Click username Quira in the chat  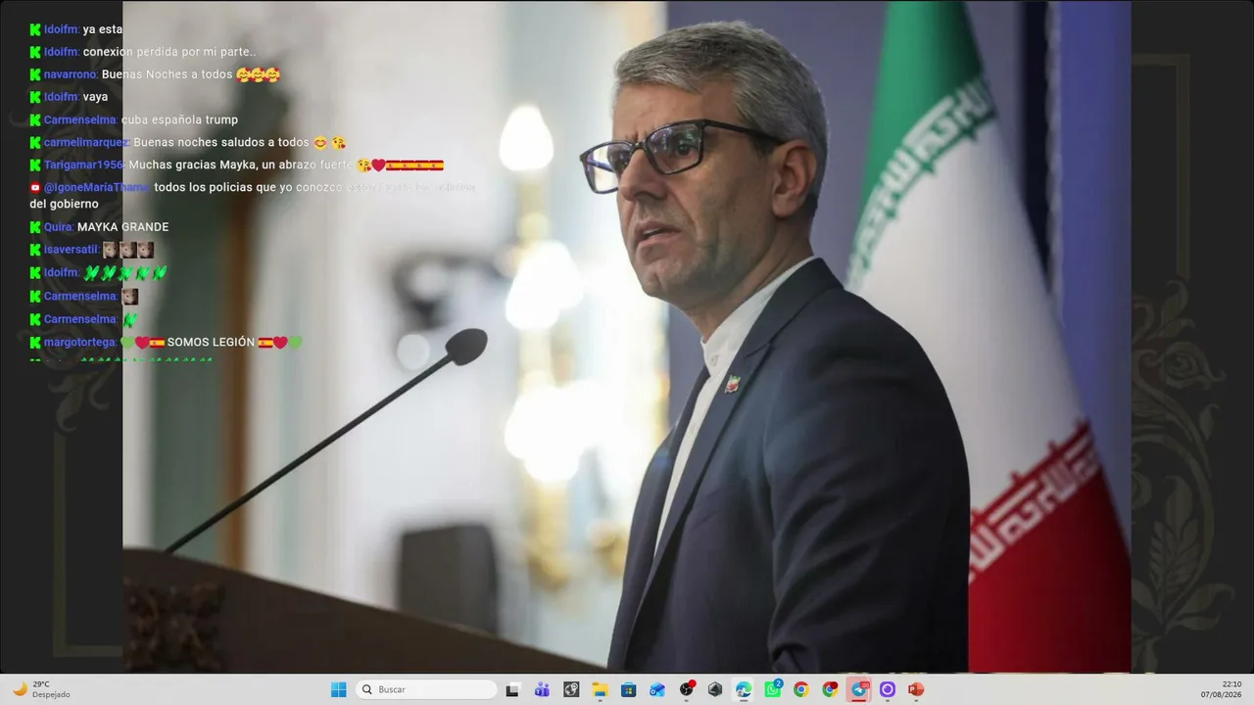click(x=59, y=227)
